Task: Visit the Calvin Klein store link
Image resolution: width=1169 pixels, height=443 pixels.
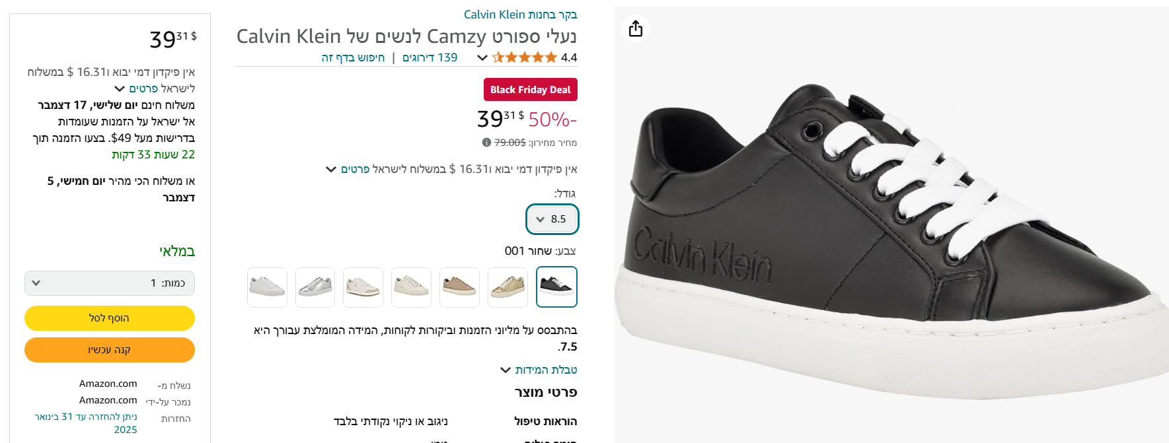Action: pos(521,15)
